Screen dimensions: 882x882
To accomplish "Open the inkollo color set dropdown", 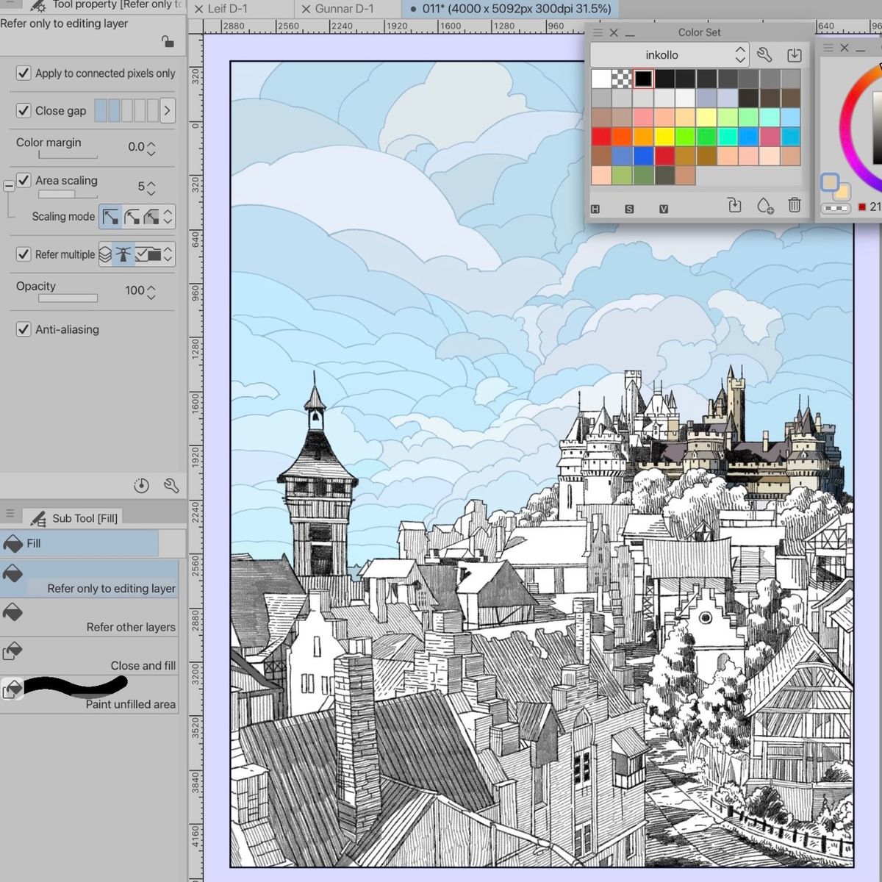I will coord(670,54).
